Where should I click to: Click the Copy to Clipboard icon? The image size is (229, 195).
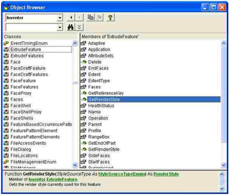pos(91,18)
